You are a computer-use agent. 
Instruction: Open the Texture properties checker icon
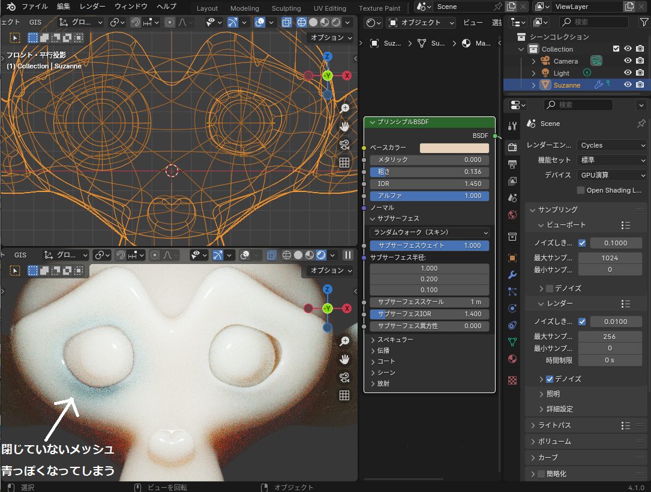point(512,380)
